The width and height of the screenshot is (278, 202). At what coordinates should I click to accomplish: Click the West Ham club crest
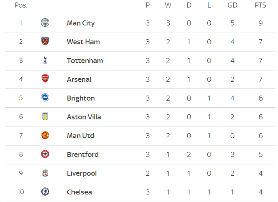[45, 41]
